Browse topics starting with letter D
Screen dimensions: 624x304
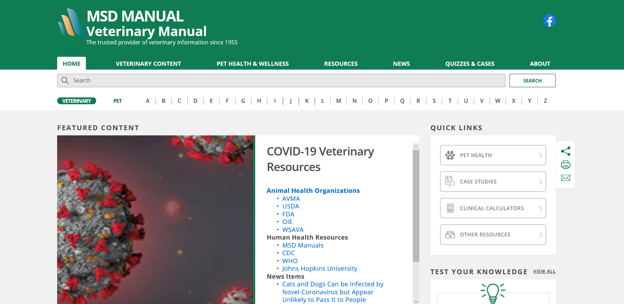[x=195, y=101]
